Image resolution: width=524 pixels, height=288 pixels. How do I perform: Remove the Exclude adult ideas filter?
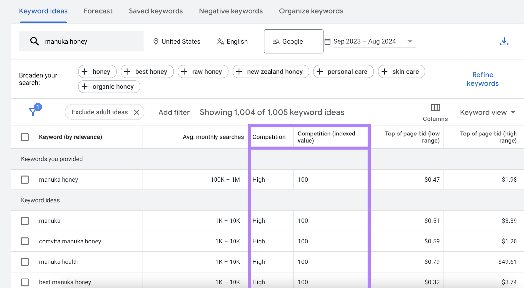point(137,112)
